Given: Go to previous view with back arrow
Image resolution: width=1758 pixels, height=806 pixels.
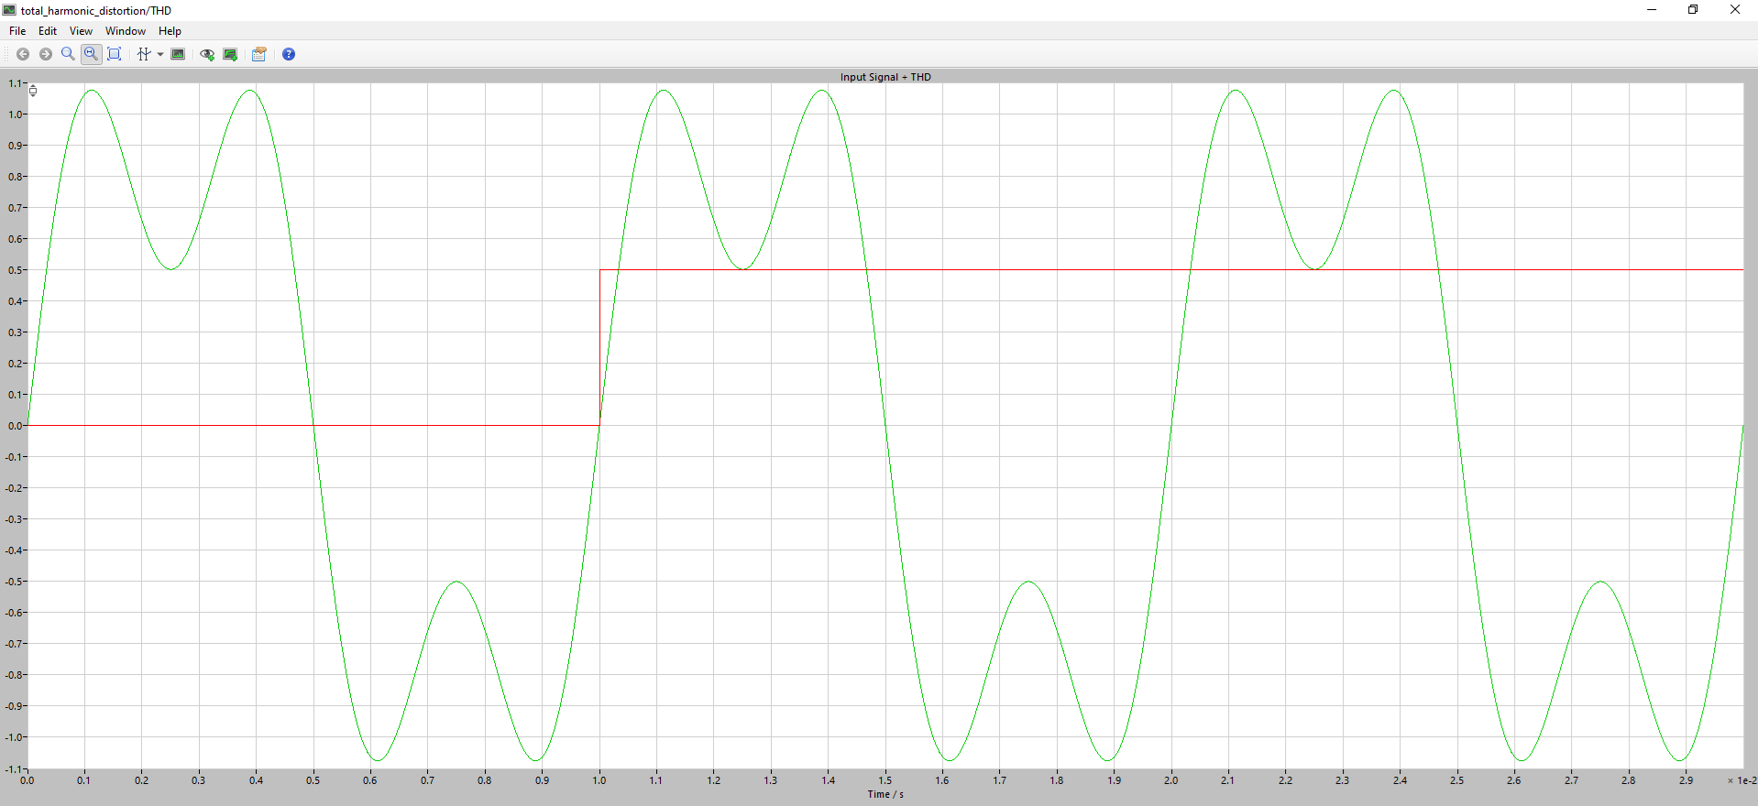Looking at the screenshot, I should click(23, 54).
